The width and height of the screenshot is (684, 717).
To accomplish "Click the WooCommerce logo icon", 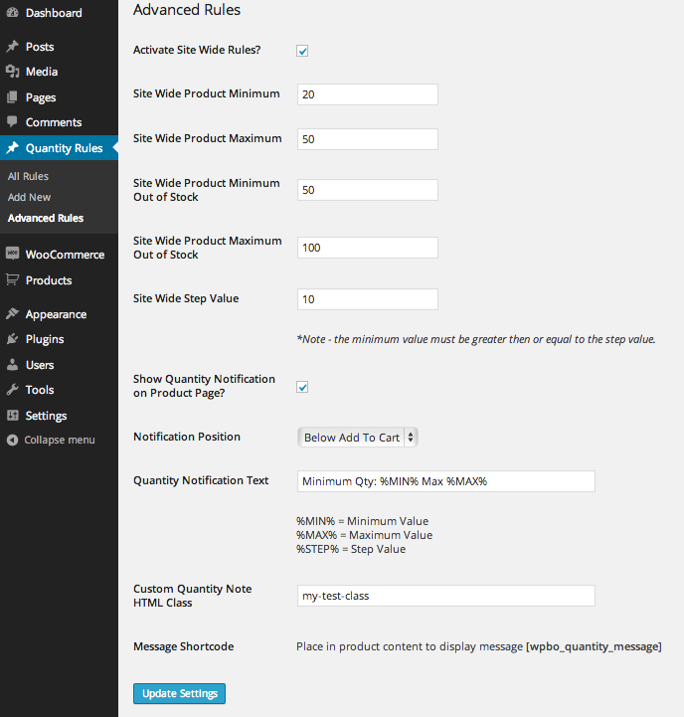I will pyautogui.click(x=12, y=255).
